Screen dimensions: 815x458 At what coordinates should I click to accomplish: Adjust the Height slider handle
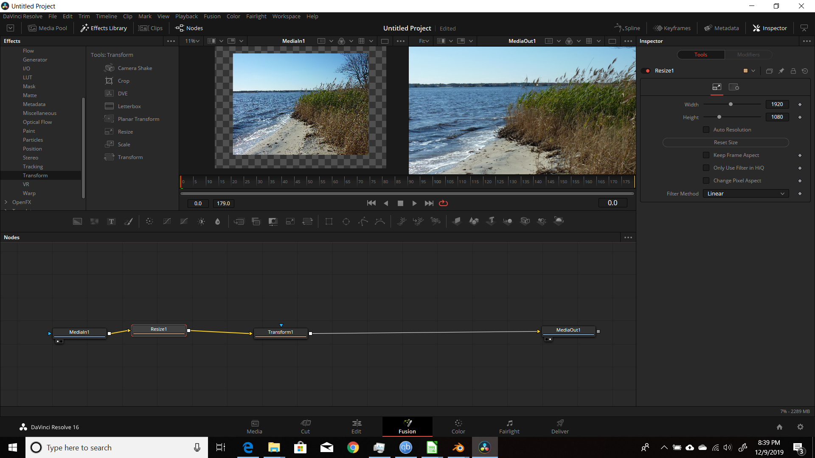(x=719, y=117)
